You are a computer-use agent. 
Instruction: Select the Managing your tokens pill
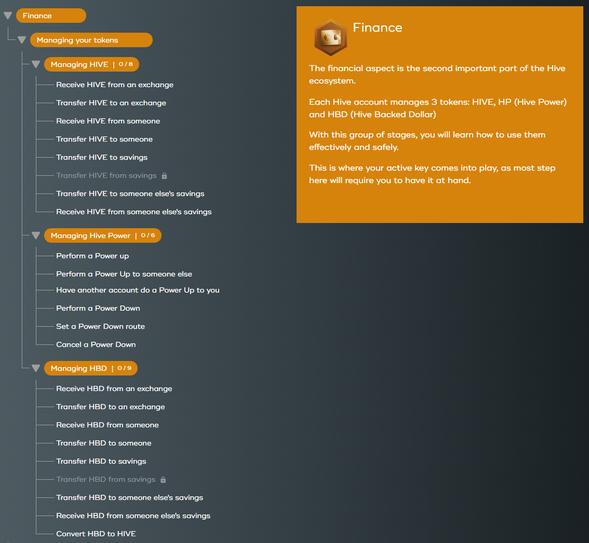[91, 40]
